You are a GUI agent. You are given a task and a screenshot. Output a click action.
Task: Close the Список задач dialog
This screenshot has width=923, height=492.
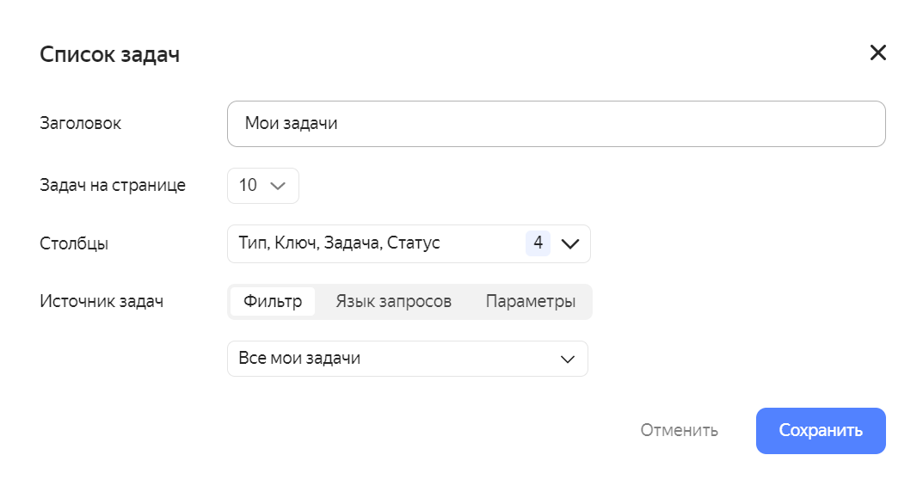coord(877,53)
